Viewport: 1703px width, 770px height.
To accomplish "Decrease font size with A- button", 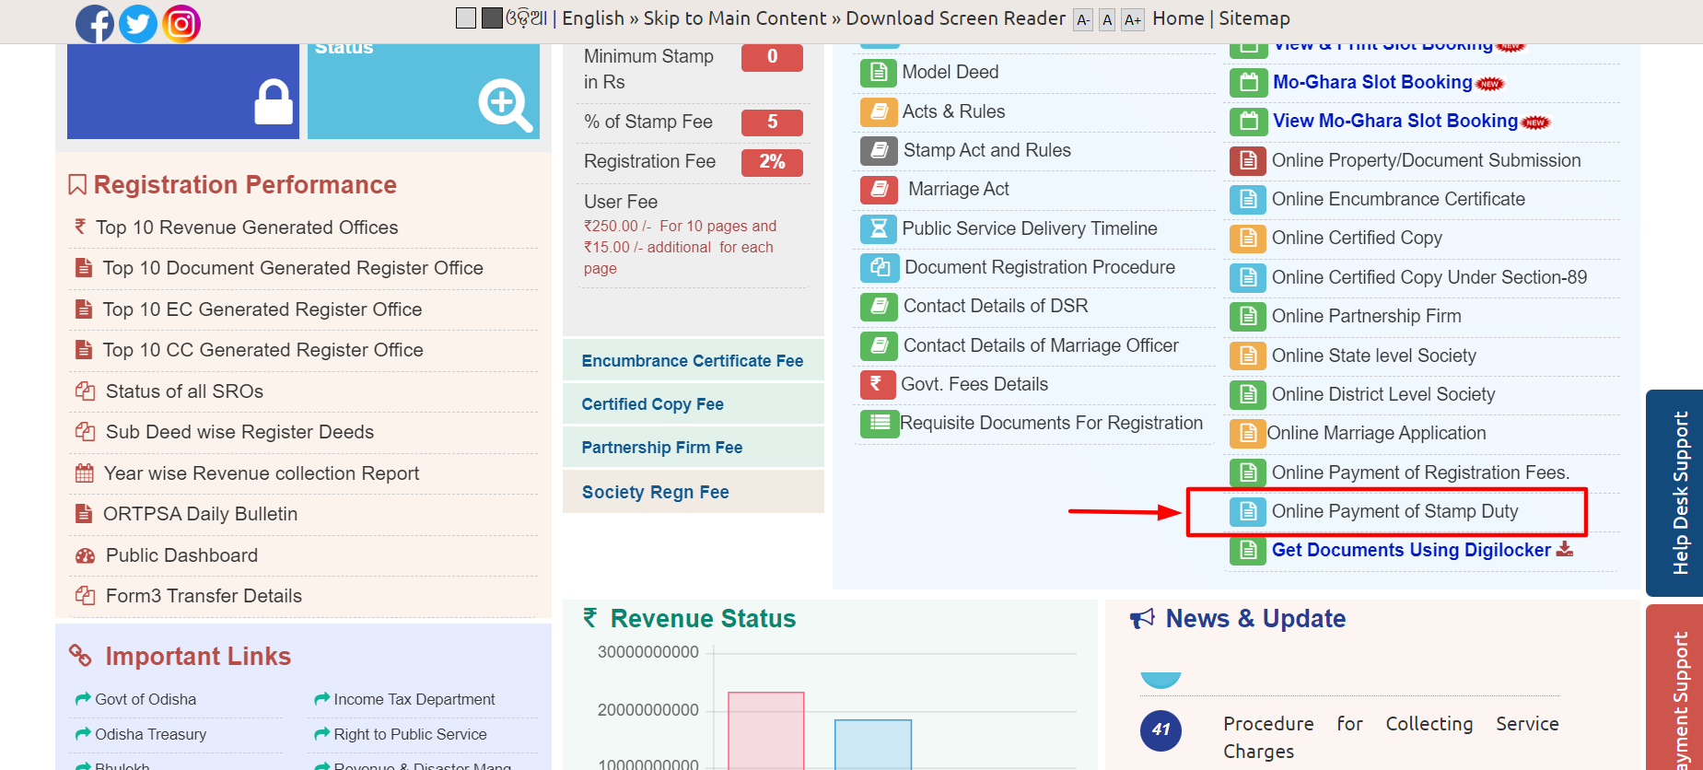I will (1083, 20).
